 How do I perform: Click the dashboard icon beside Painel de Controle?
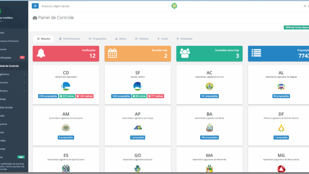point(35,18)
